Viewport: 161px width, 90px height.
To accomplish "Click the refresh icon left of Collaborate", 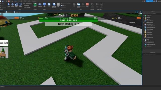I will click(x=144, y=1).
